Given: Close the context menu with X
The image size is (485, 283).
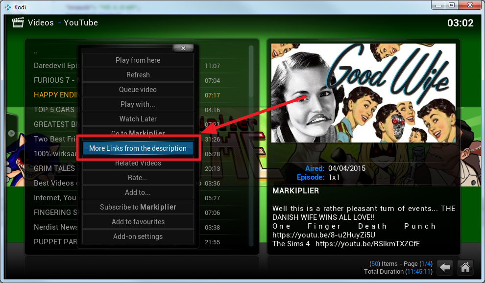Looking at the screenshot, I should (183, 48).
